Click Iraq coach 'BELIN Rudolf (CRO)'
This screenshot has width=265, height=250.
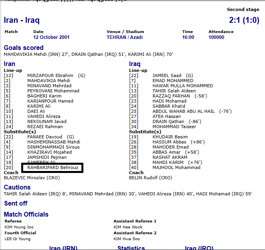coord(151,178)
